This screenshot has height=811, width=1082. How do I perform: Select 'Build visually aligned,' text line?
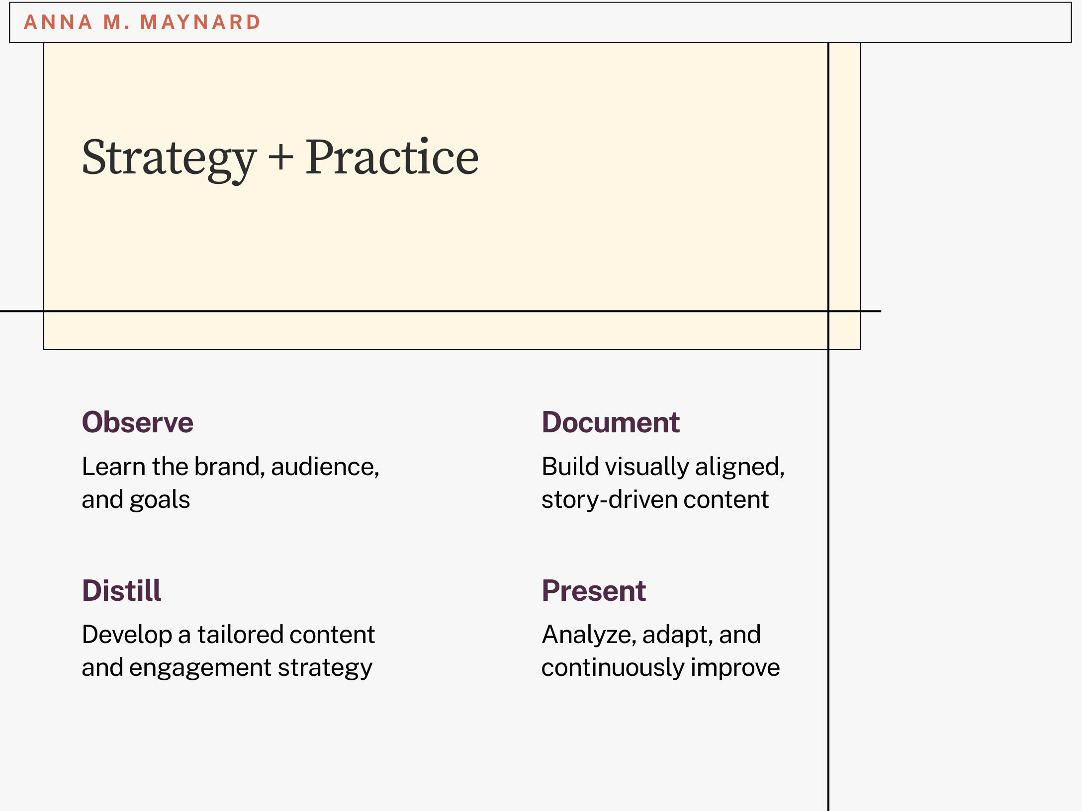[x=663, y=467]
